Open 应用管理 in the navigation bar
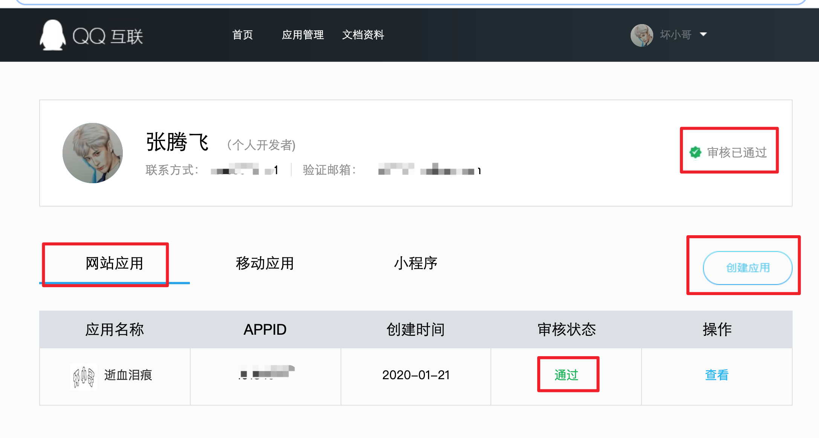The width and height of the screenshot is (819, 438). pos(303,35)
